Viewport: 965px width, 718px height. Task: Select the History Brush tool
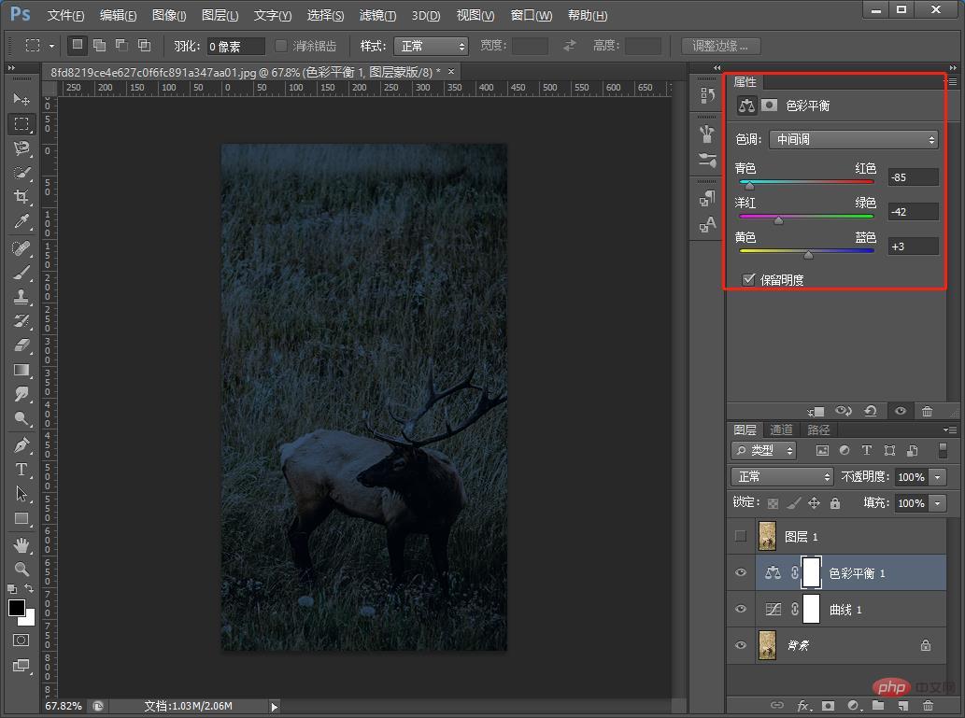pos(21,320)
